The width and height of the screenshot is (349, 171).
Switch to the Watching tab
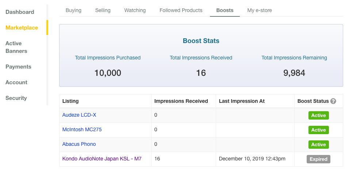click(x=135, y=11)
